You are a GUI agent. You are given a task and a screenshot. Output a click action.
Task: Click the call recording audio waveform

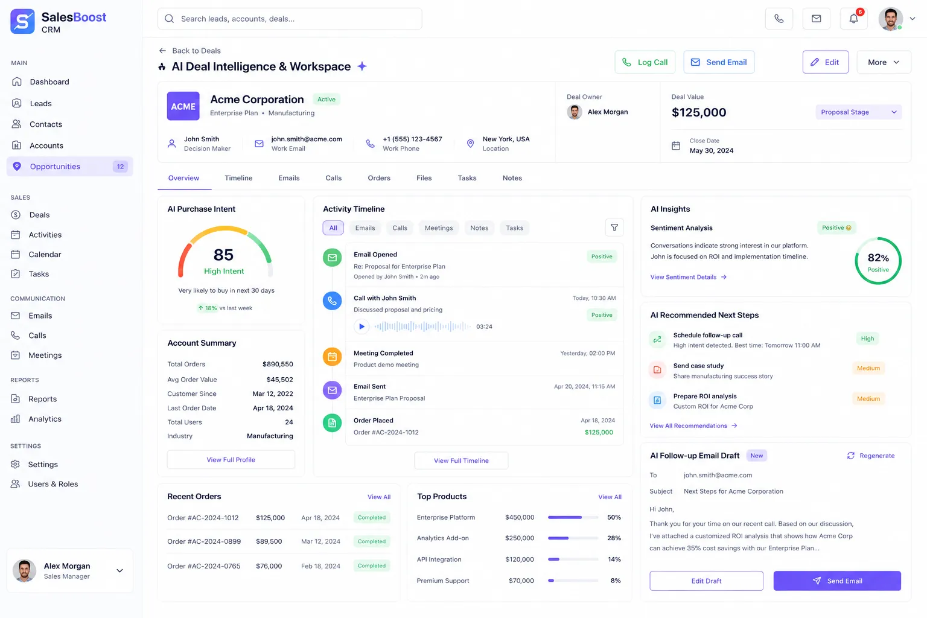[422, 327]
